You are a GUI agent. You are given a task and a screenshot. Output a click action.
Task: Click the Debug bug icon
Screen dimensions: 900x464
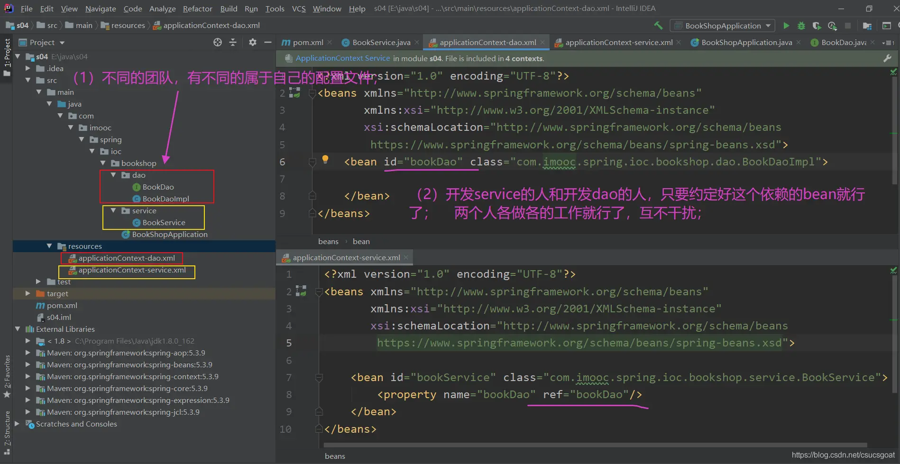click(801, 26)
